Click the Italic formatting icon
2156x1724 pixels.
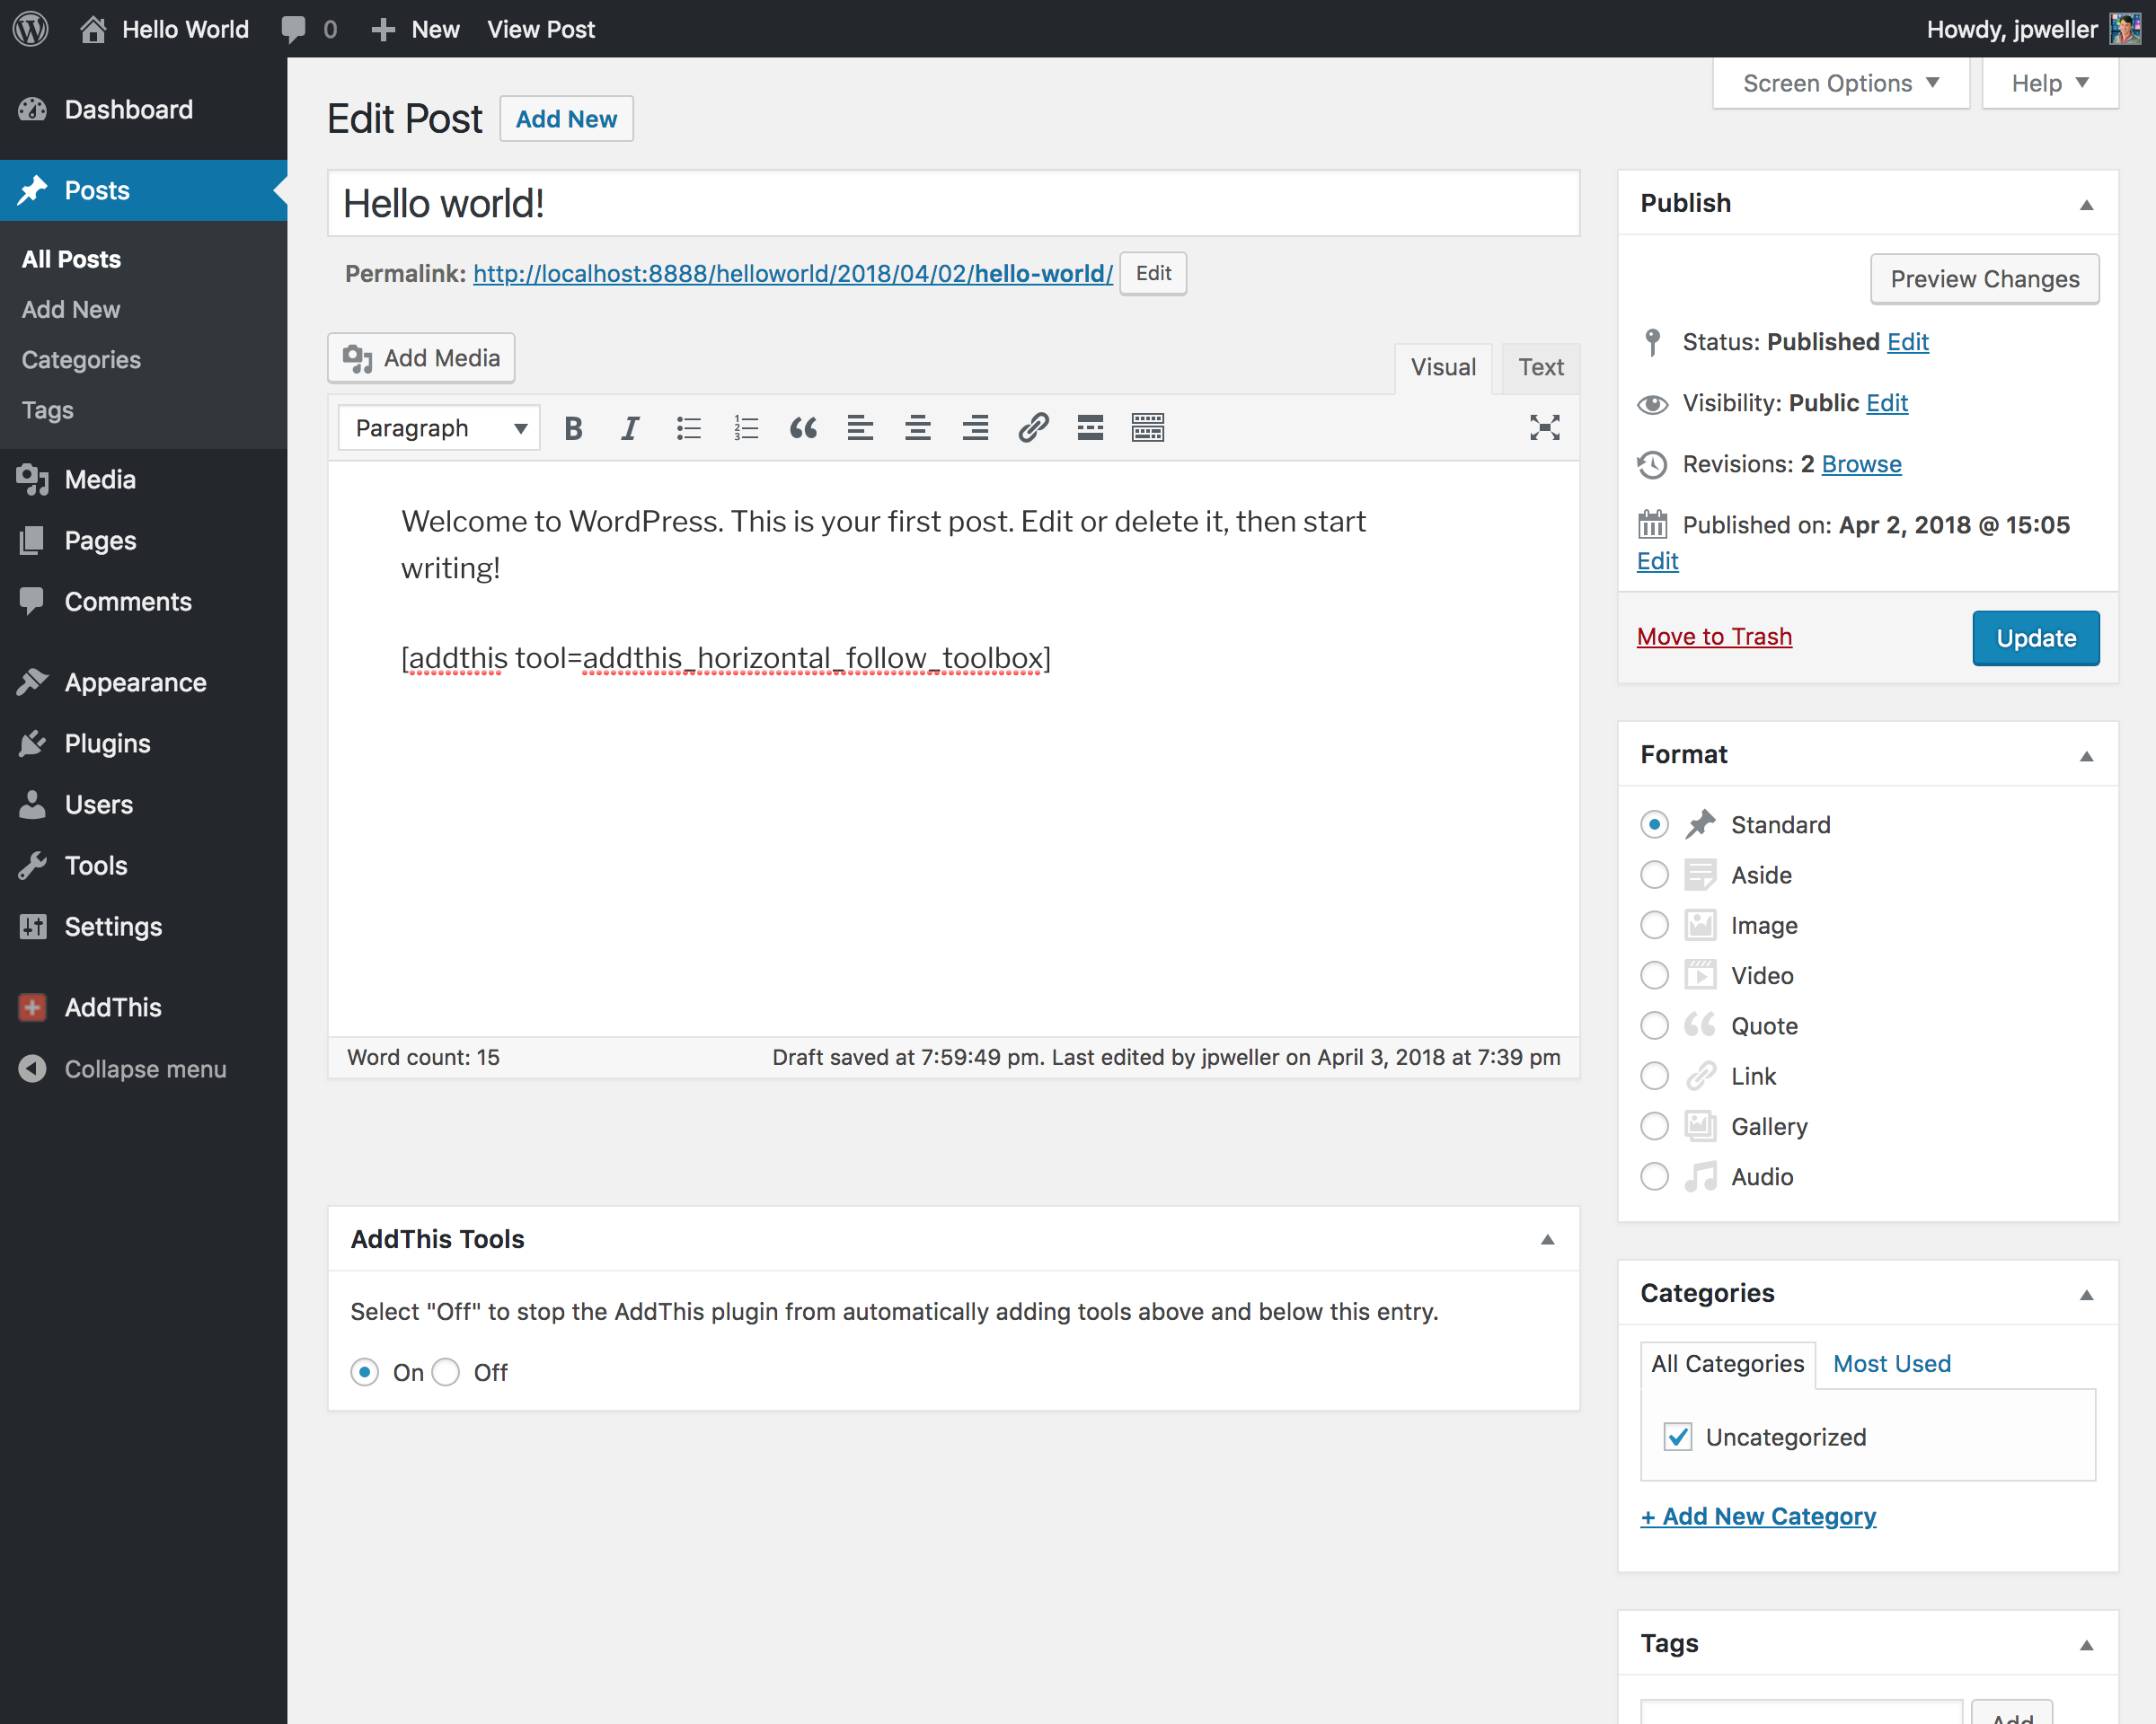(x=629, y=427)
